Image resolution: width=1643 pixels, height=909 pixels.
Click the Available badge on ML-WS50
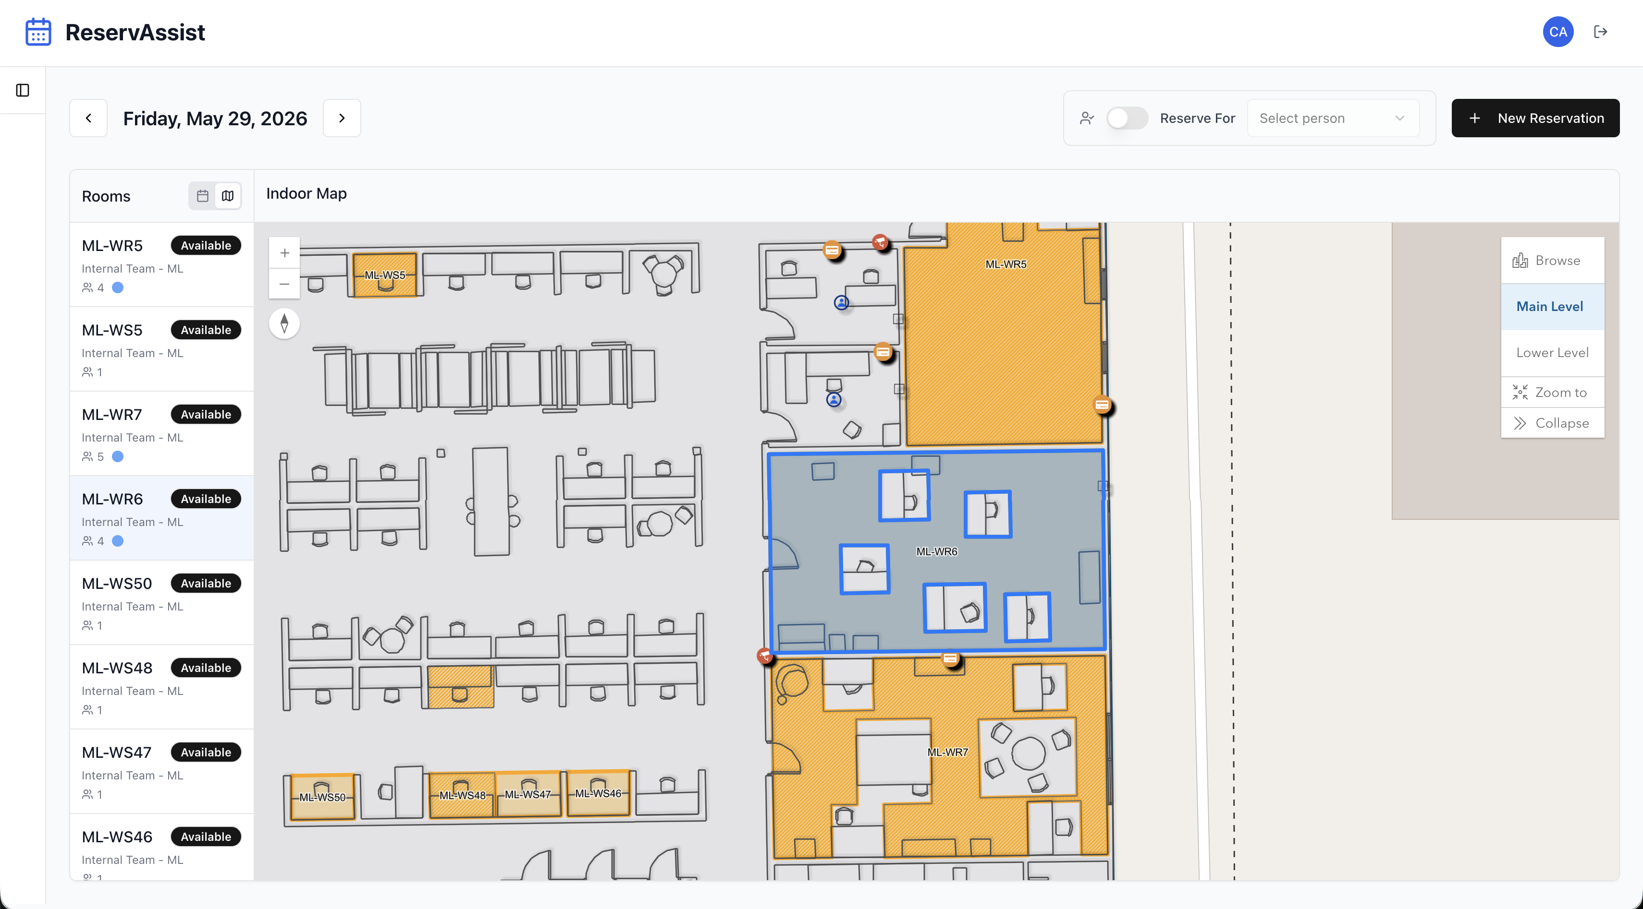pos(206,584)
